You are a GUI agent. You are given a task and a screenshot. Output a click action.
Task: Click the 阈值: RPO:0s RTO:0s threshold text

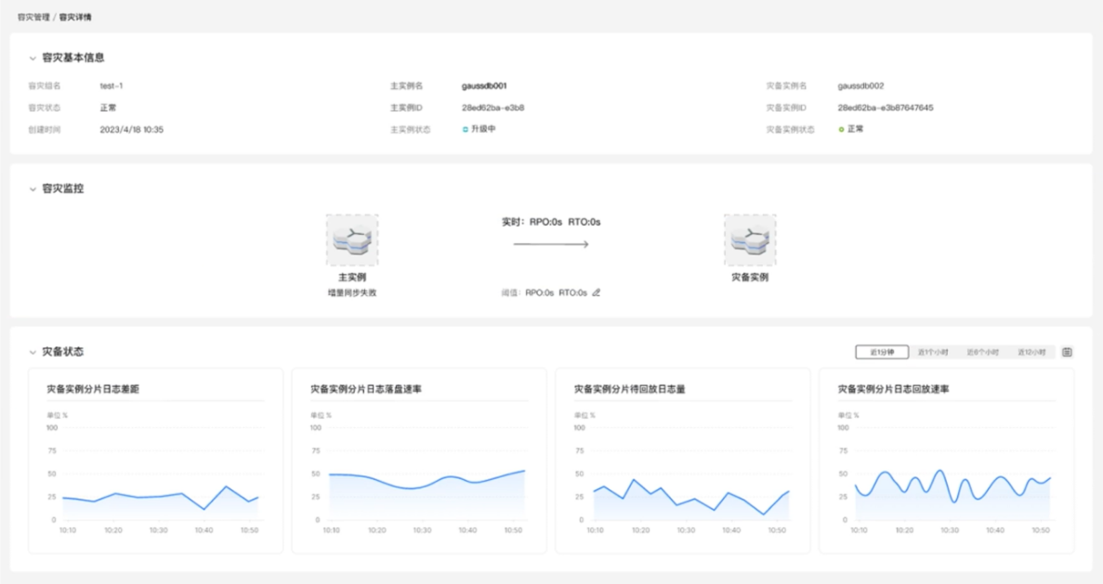click(x=545, y=292)
